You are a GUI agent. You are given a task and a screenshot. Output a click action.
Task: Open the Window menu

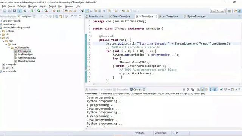[x=69, y=6]
